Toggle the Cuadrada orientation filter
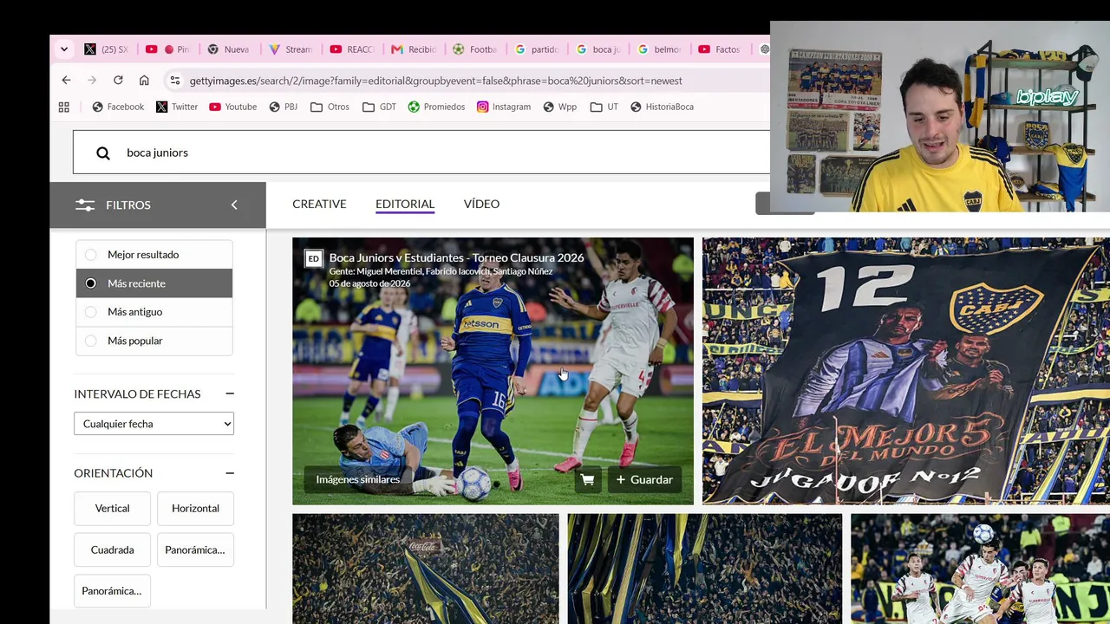Image resolution: width=1110 pixels, height=624 pixels. pos(112,550)
